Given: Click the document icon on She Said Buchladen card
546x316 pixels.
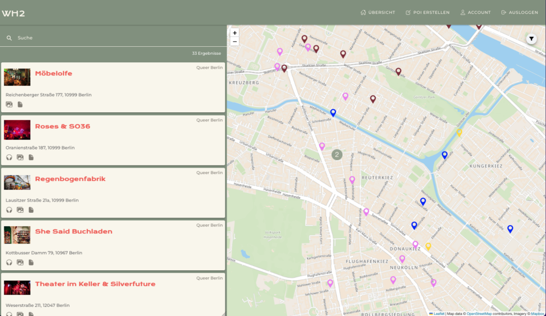Looking at the screenshot, I should coord(31,262).
